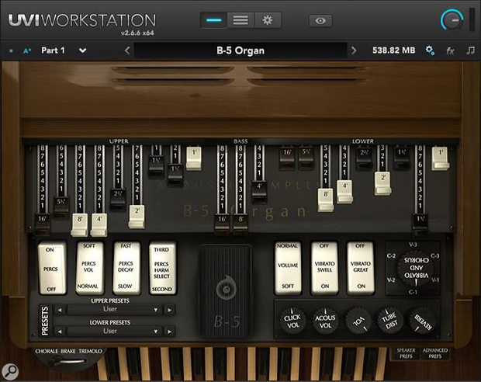
Task: Open Lower Presets User dropdown
Action: (114, 332)
